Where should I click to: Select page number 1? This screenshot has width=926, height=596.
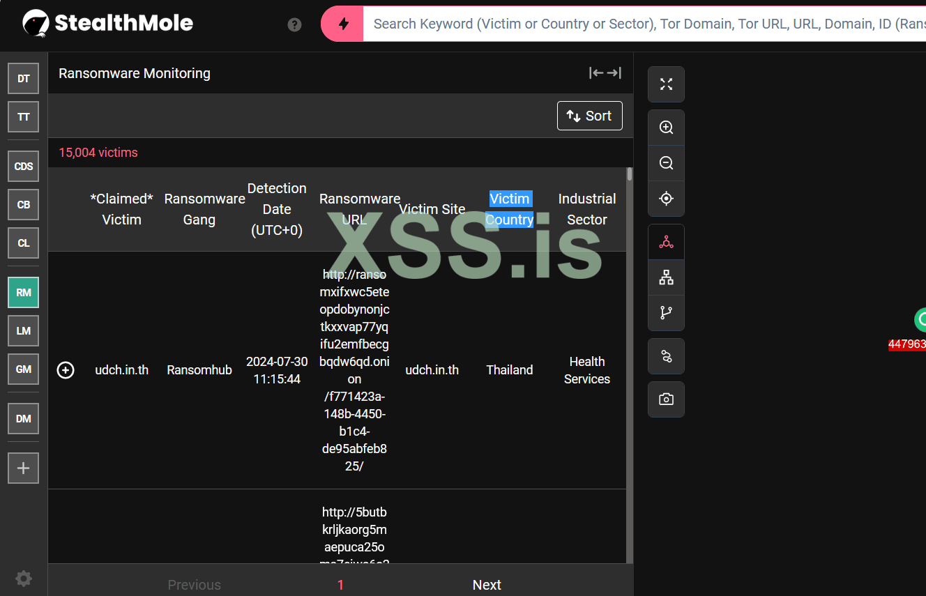pos(340,585)
